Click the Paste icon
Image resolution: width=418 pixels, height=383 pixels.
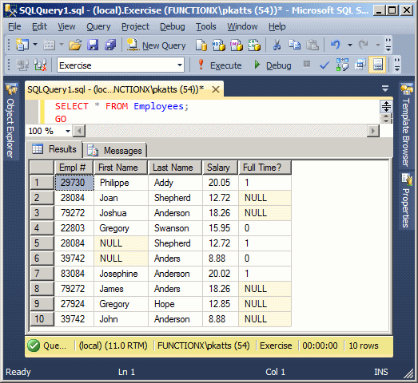click(313, 45)
